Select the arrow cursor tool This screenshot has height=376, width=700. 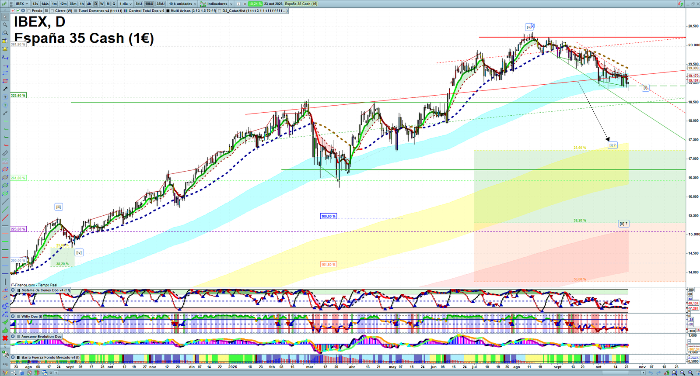pyautogui.click(x=5, y=17)
